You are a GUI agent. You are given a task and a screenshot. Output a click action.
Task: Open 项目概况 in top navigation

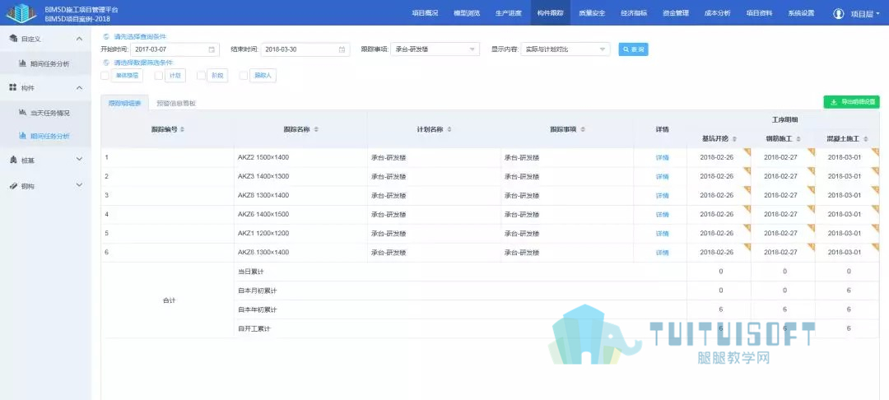pos(425,13)
